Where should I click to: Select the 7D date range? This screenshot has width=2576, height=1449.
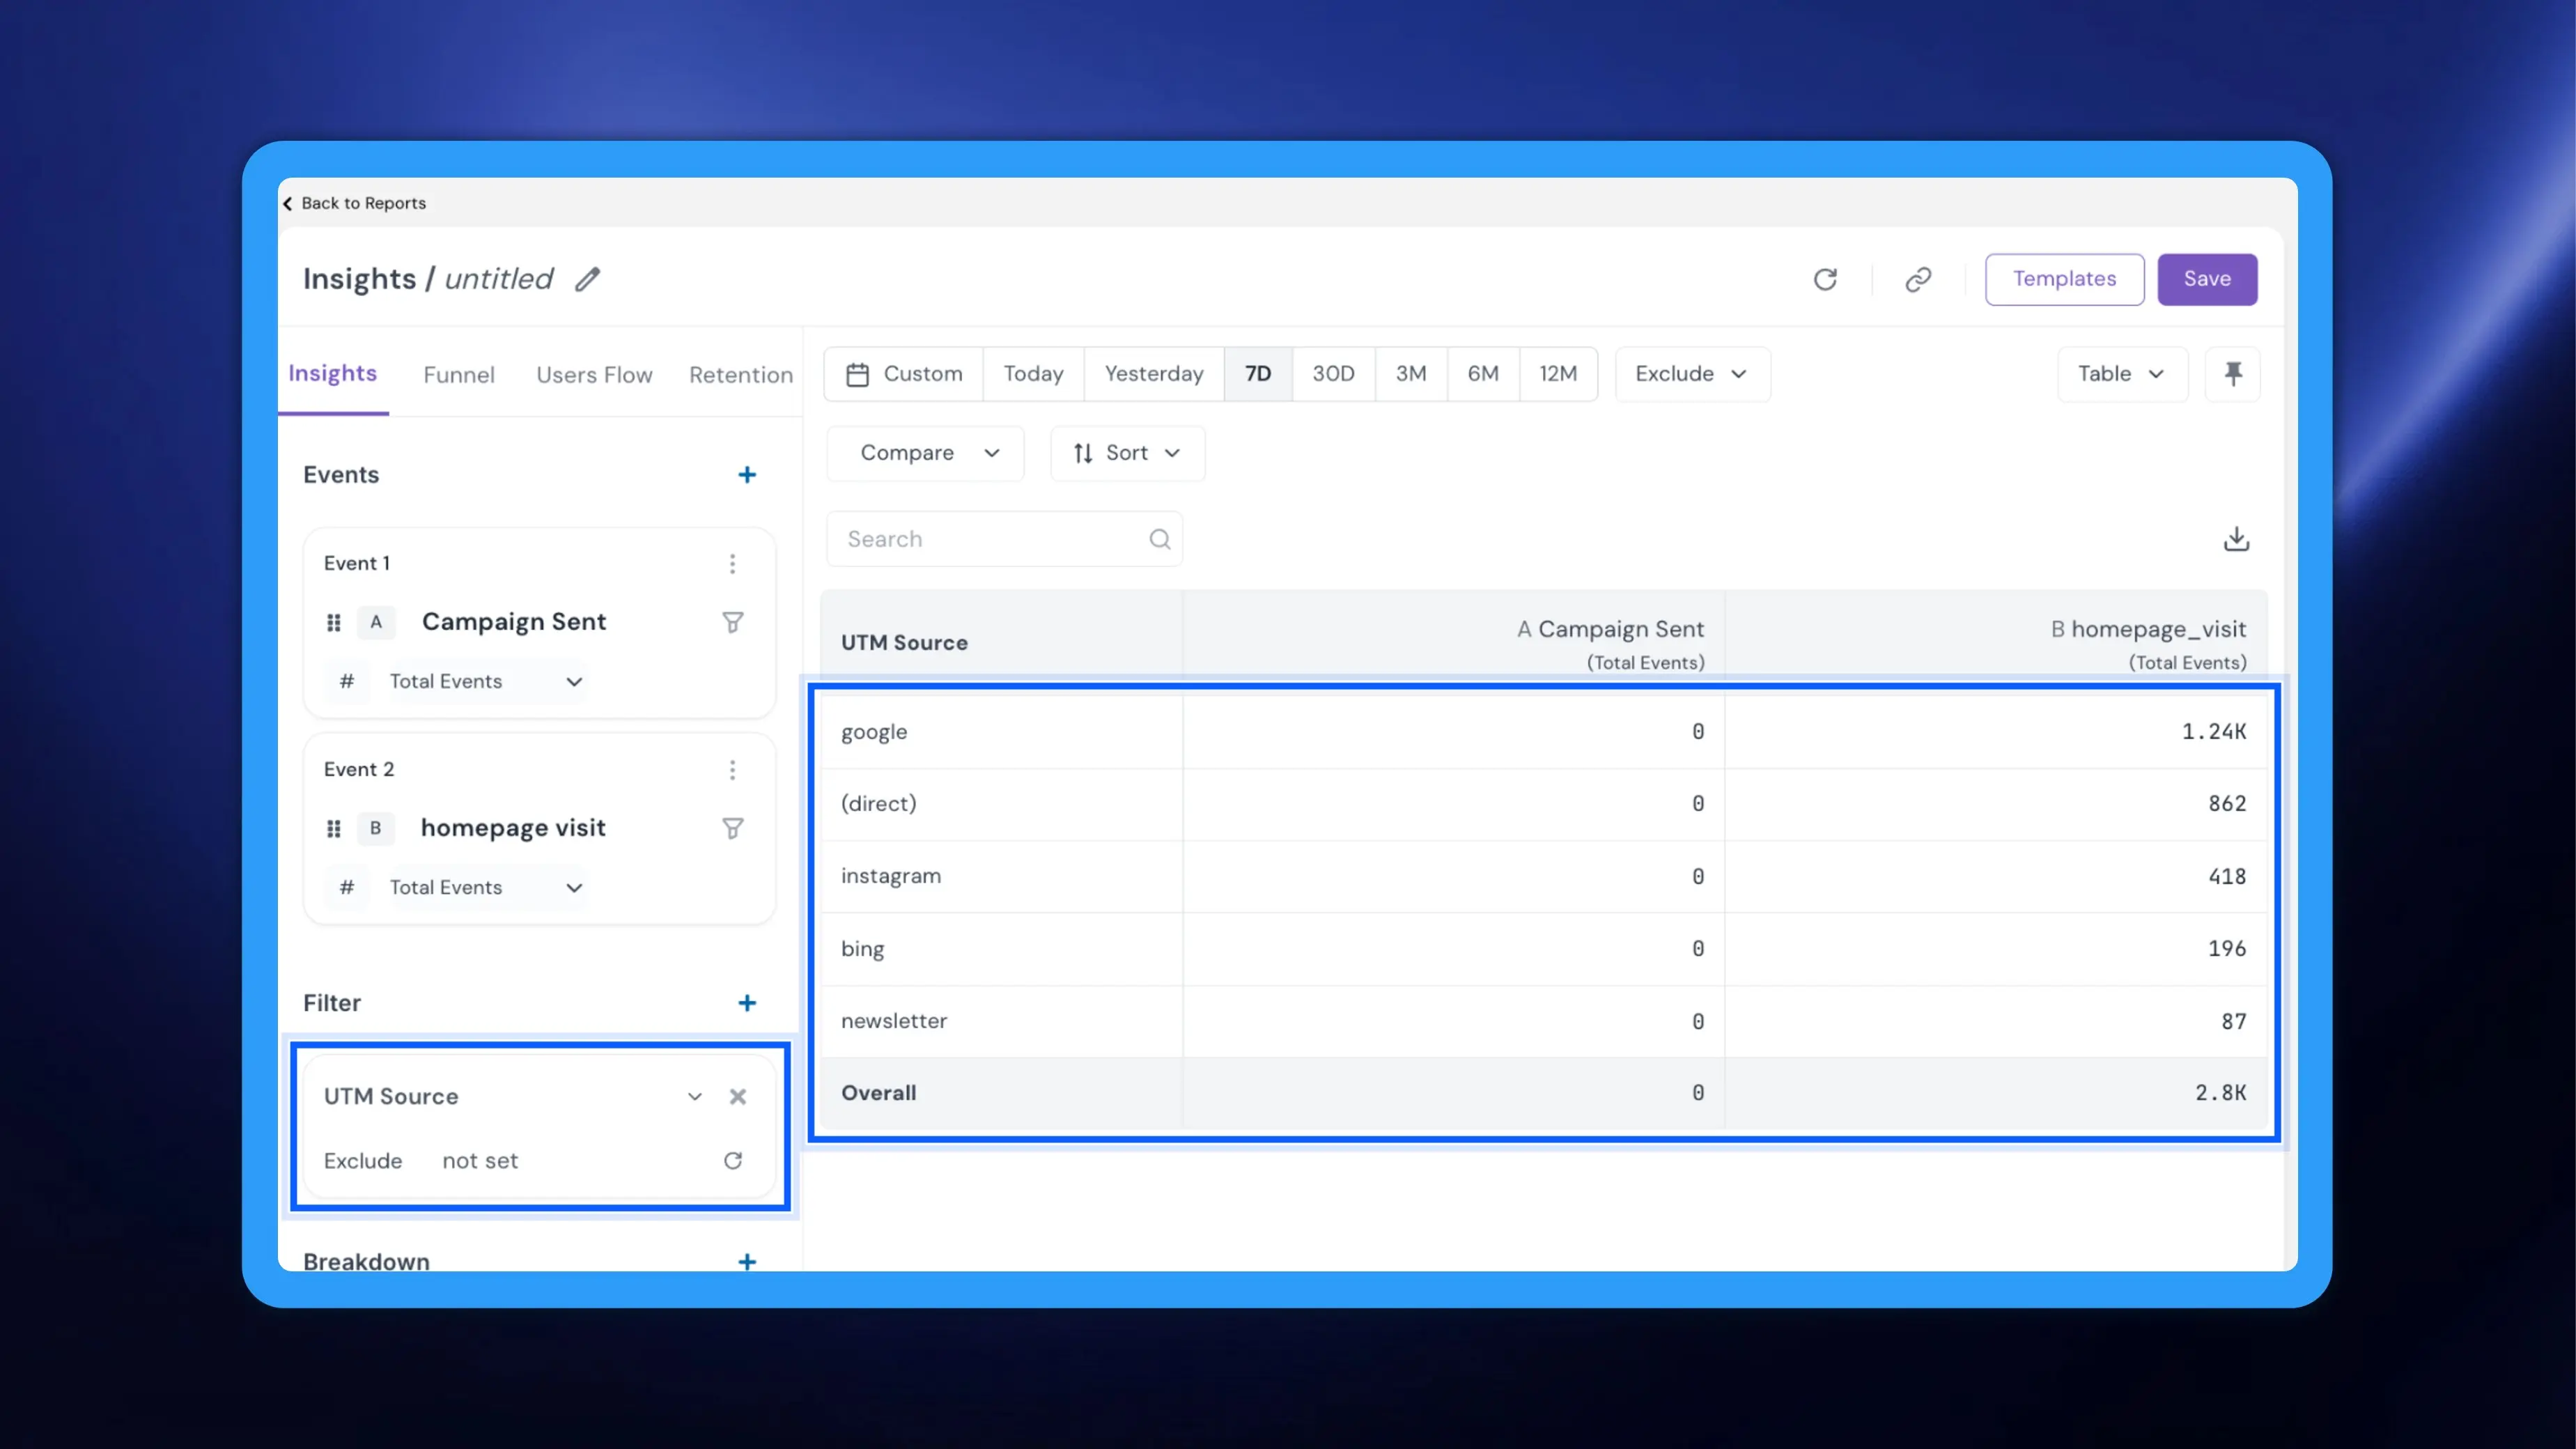click(x=1258, y=374)
